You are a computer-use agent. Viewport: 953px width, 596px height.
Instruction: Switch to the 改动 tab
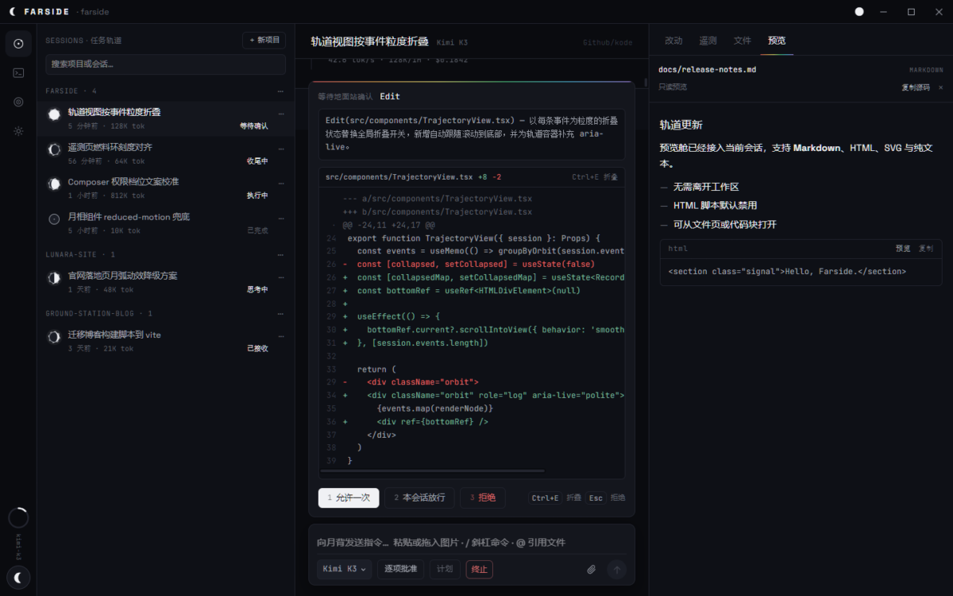point(673,41)
